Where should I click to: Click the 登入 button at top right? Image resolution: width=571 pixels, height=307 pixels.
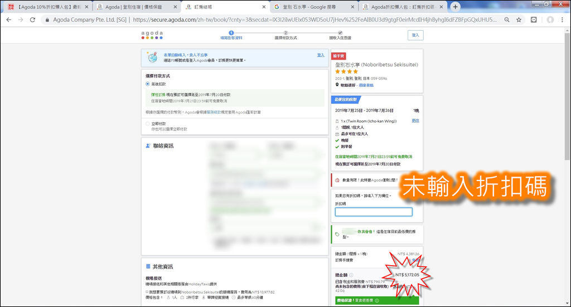[x=415, y=35]
